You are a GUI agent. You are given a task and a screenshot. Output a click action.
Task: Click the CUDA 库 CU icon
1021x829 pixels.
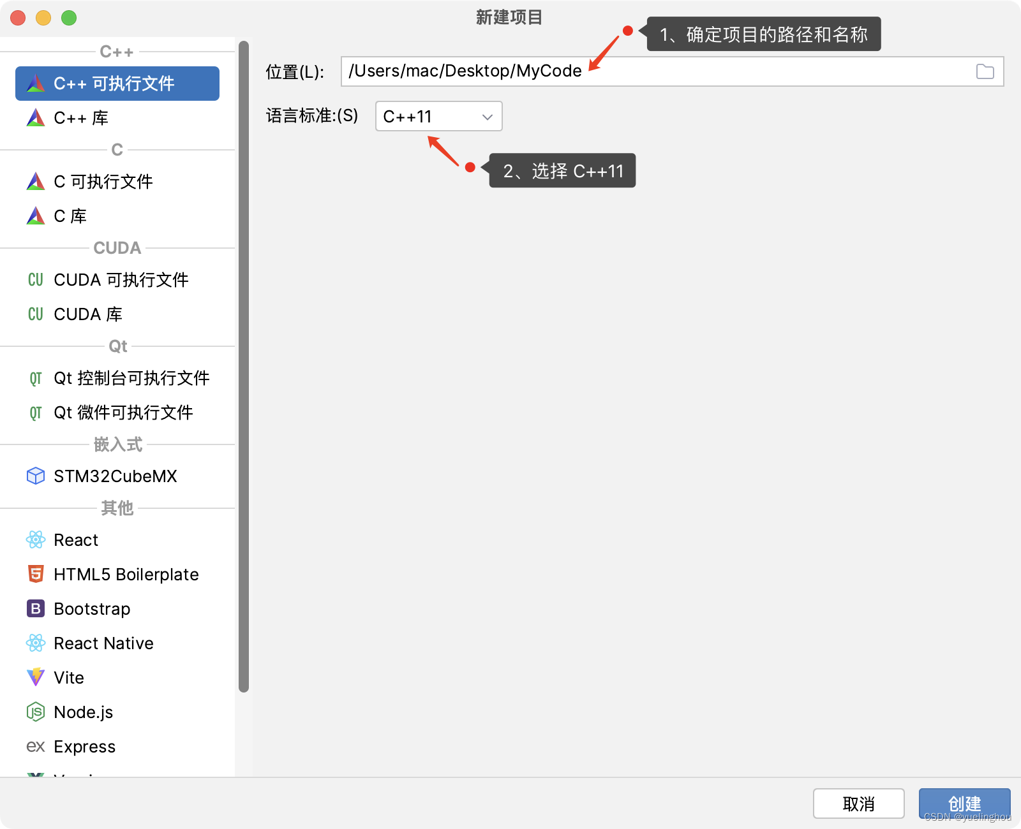coord(36,314)
